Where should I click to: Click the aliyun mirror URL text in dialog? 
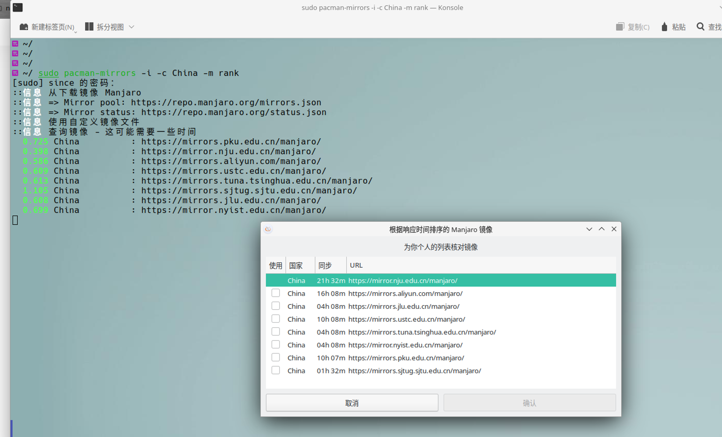tap(405, 294)
